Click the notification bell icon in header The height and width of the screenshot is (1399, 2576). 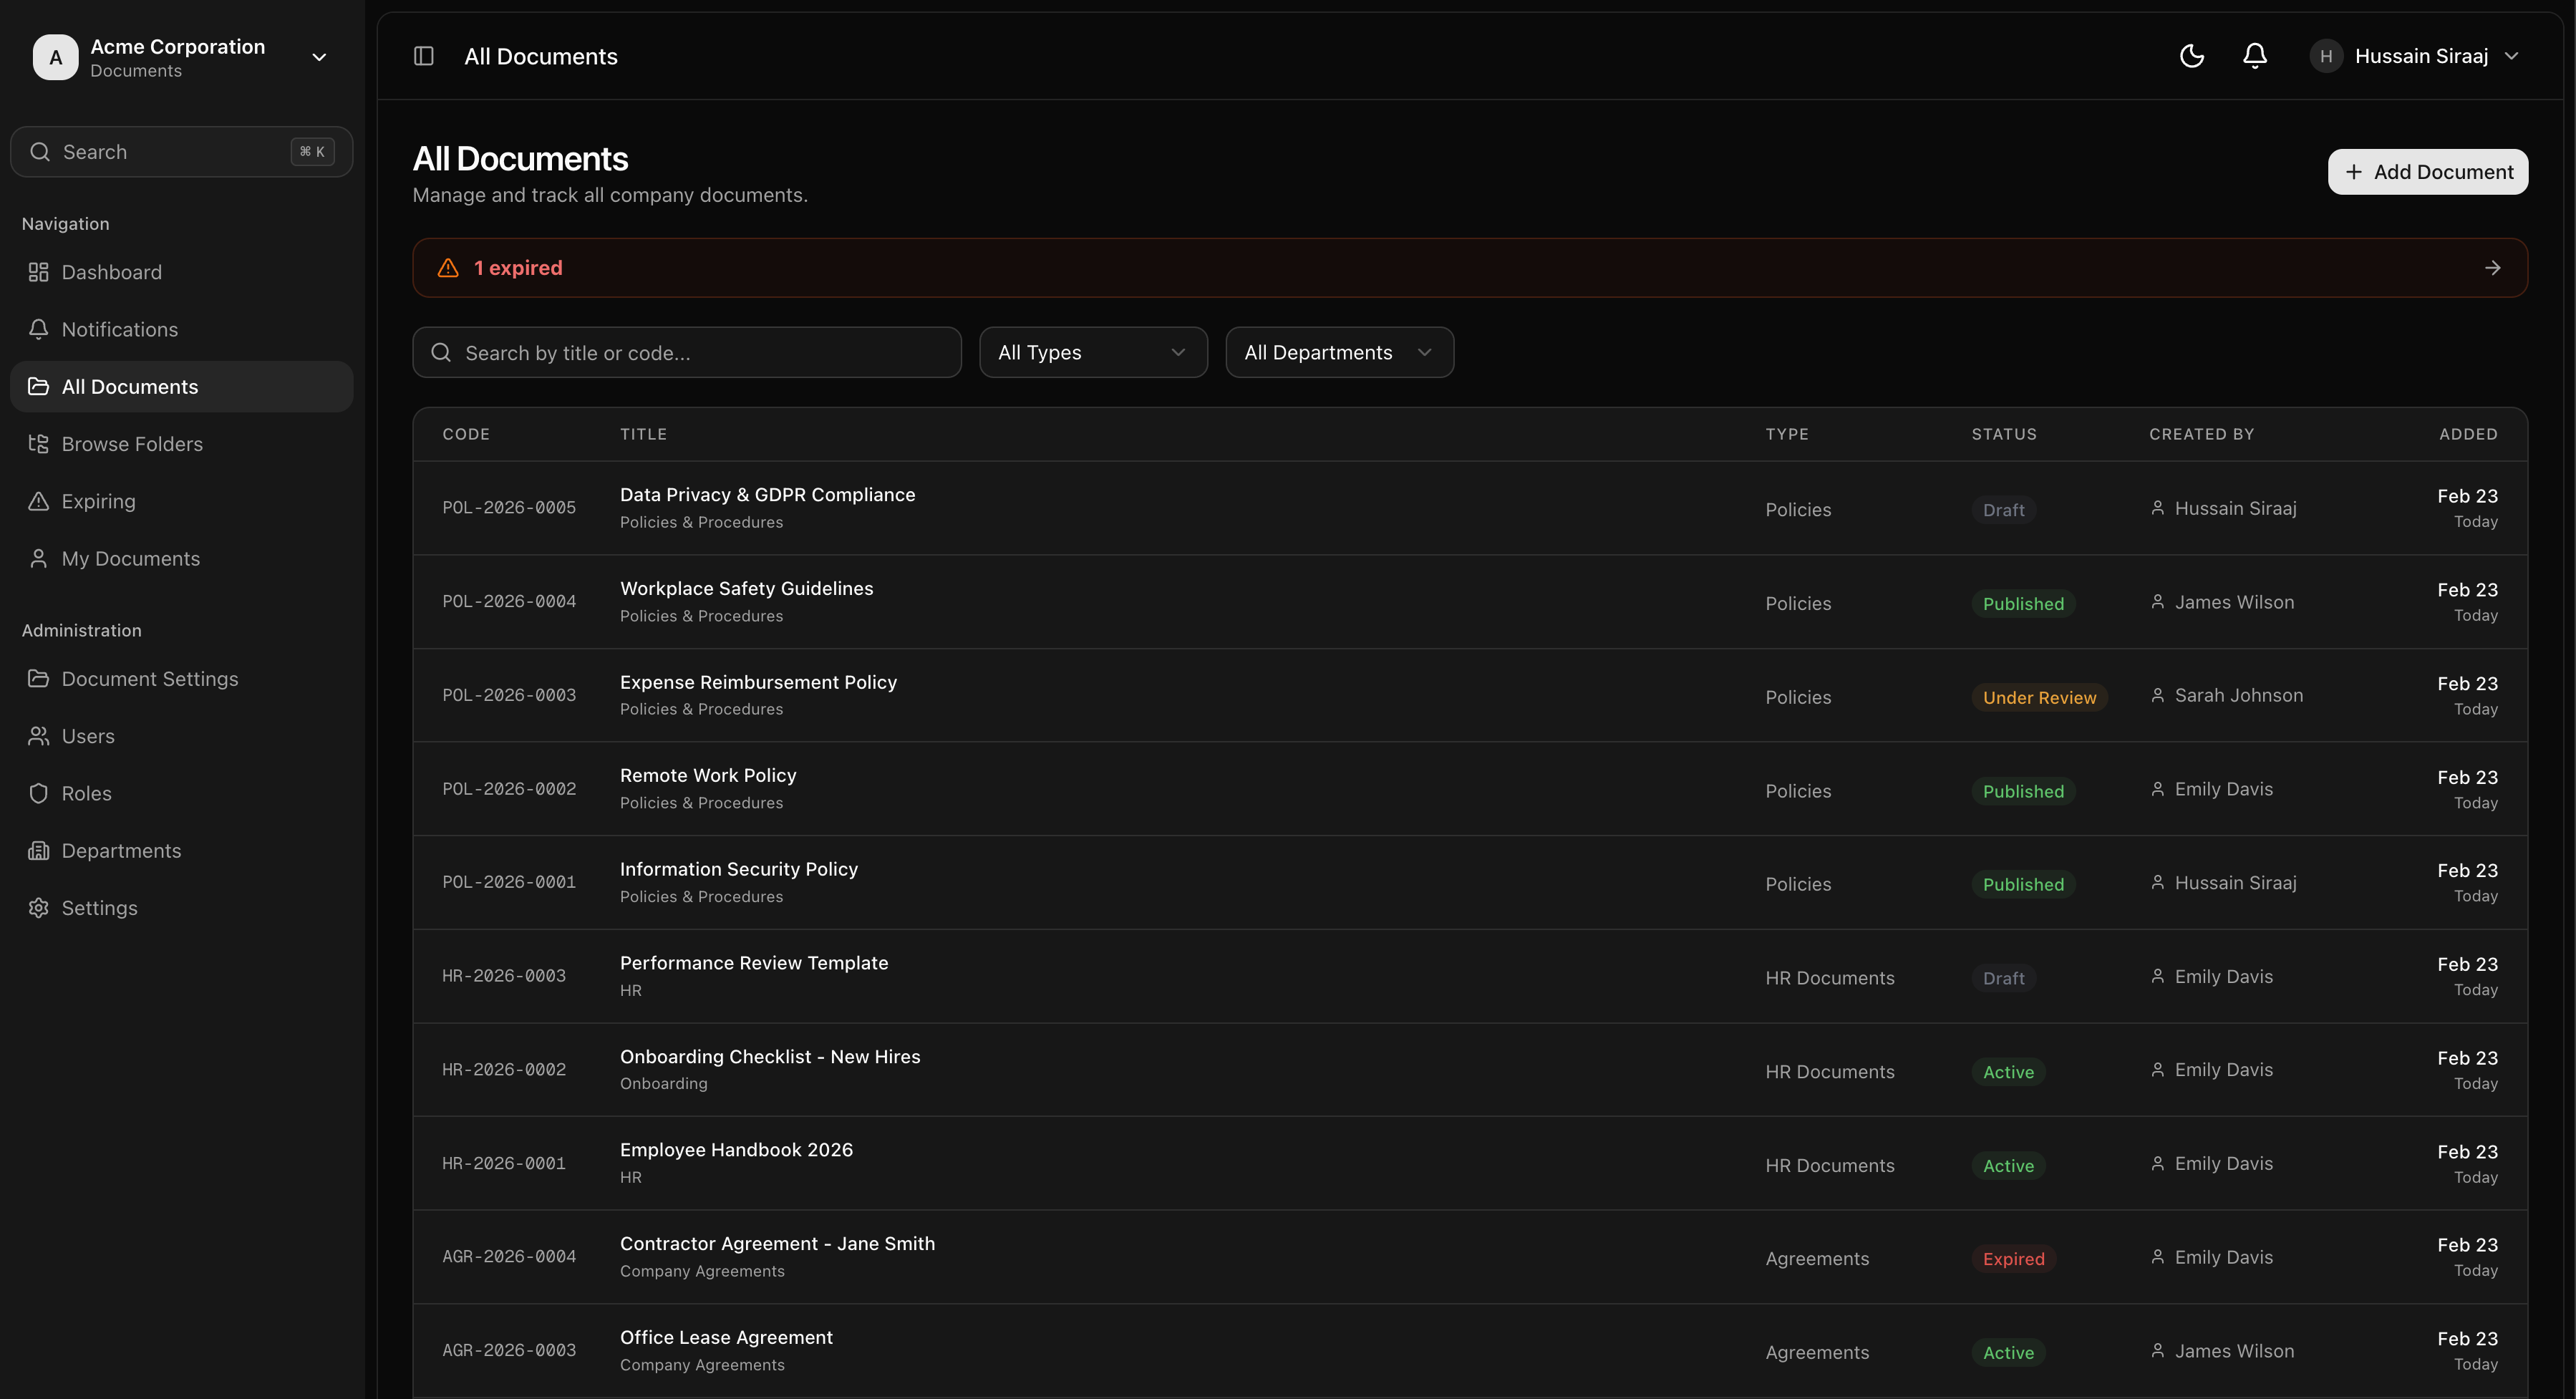pos(2254,56)
